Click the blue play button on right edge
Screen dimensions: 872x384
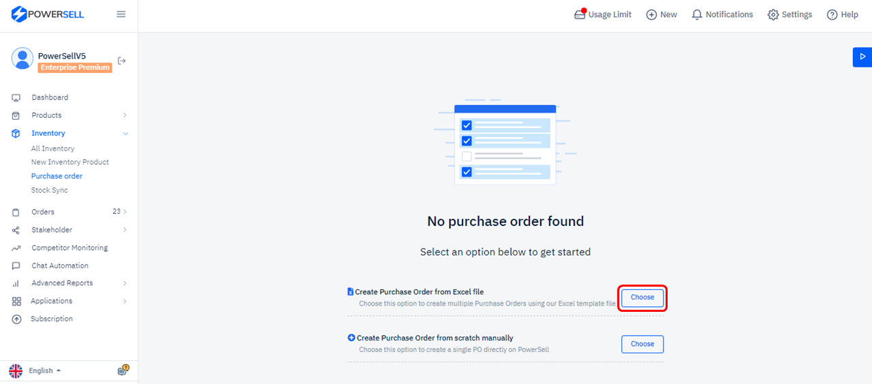coord(862,57)
